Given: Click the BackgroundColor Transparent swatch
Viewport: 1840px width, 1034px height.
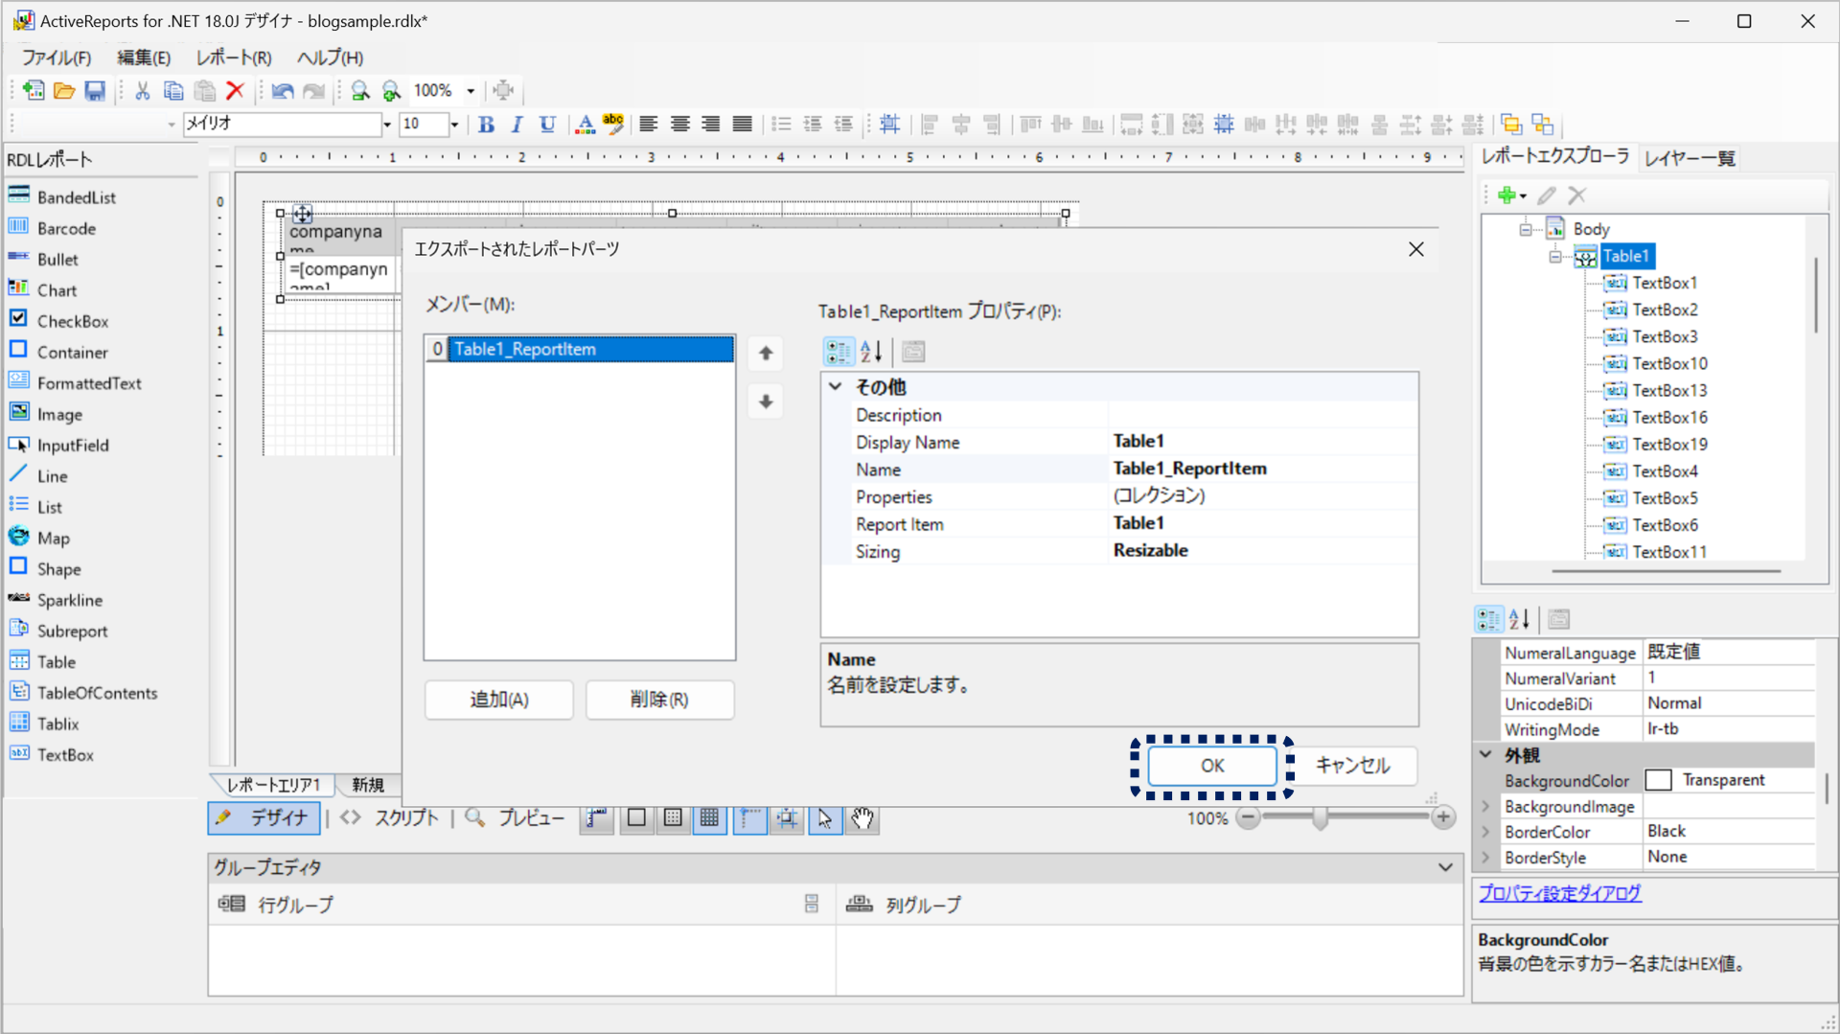Looking at the screenshot, I should click(1658, 780).
